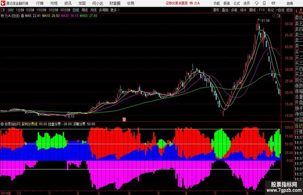Open the mobile phone icon

(264, 3)
